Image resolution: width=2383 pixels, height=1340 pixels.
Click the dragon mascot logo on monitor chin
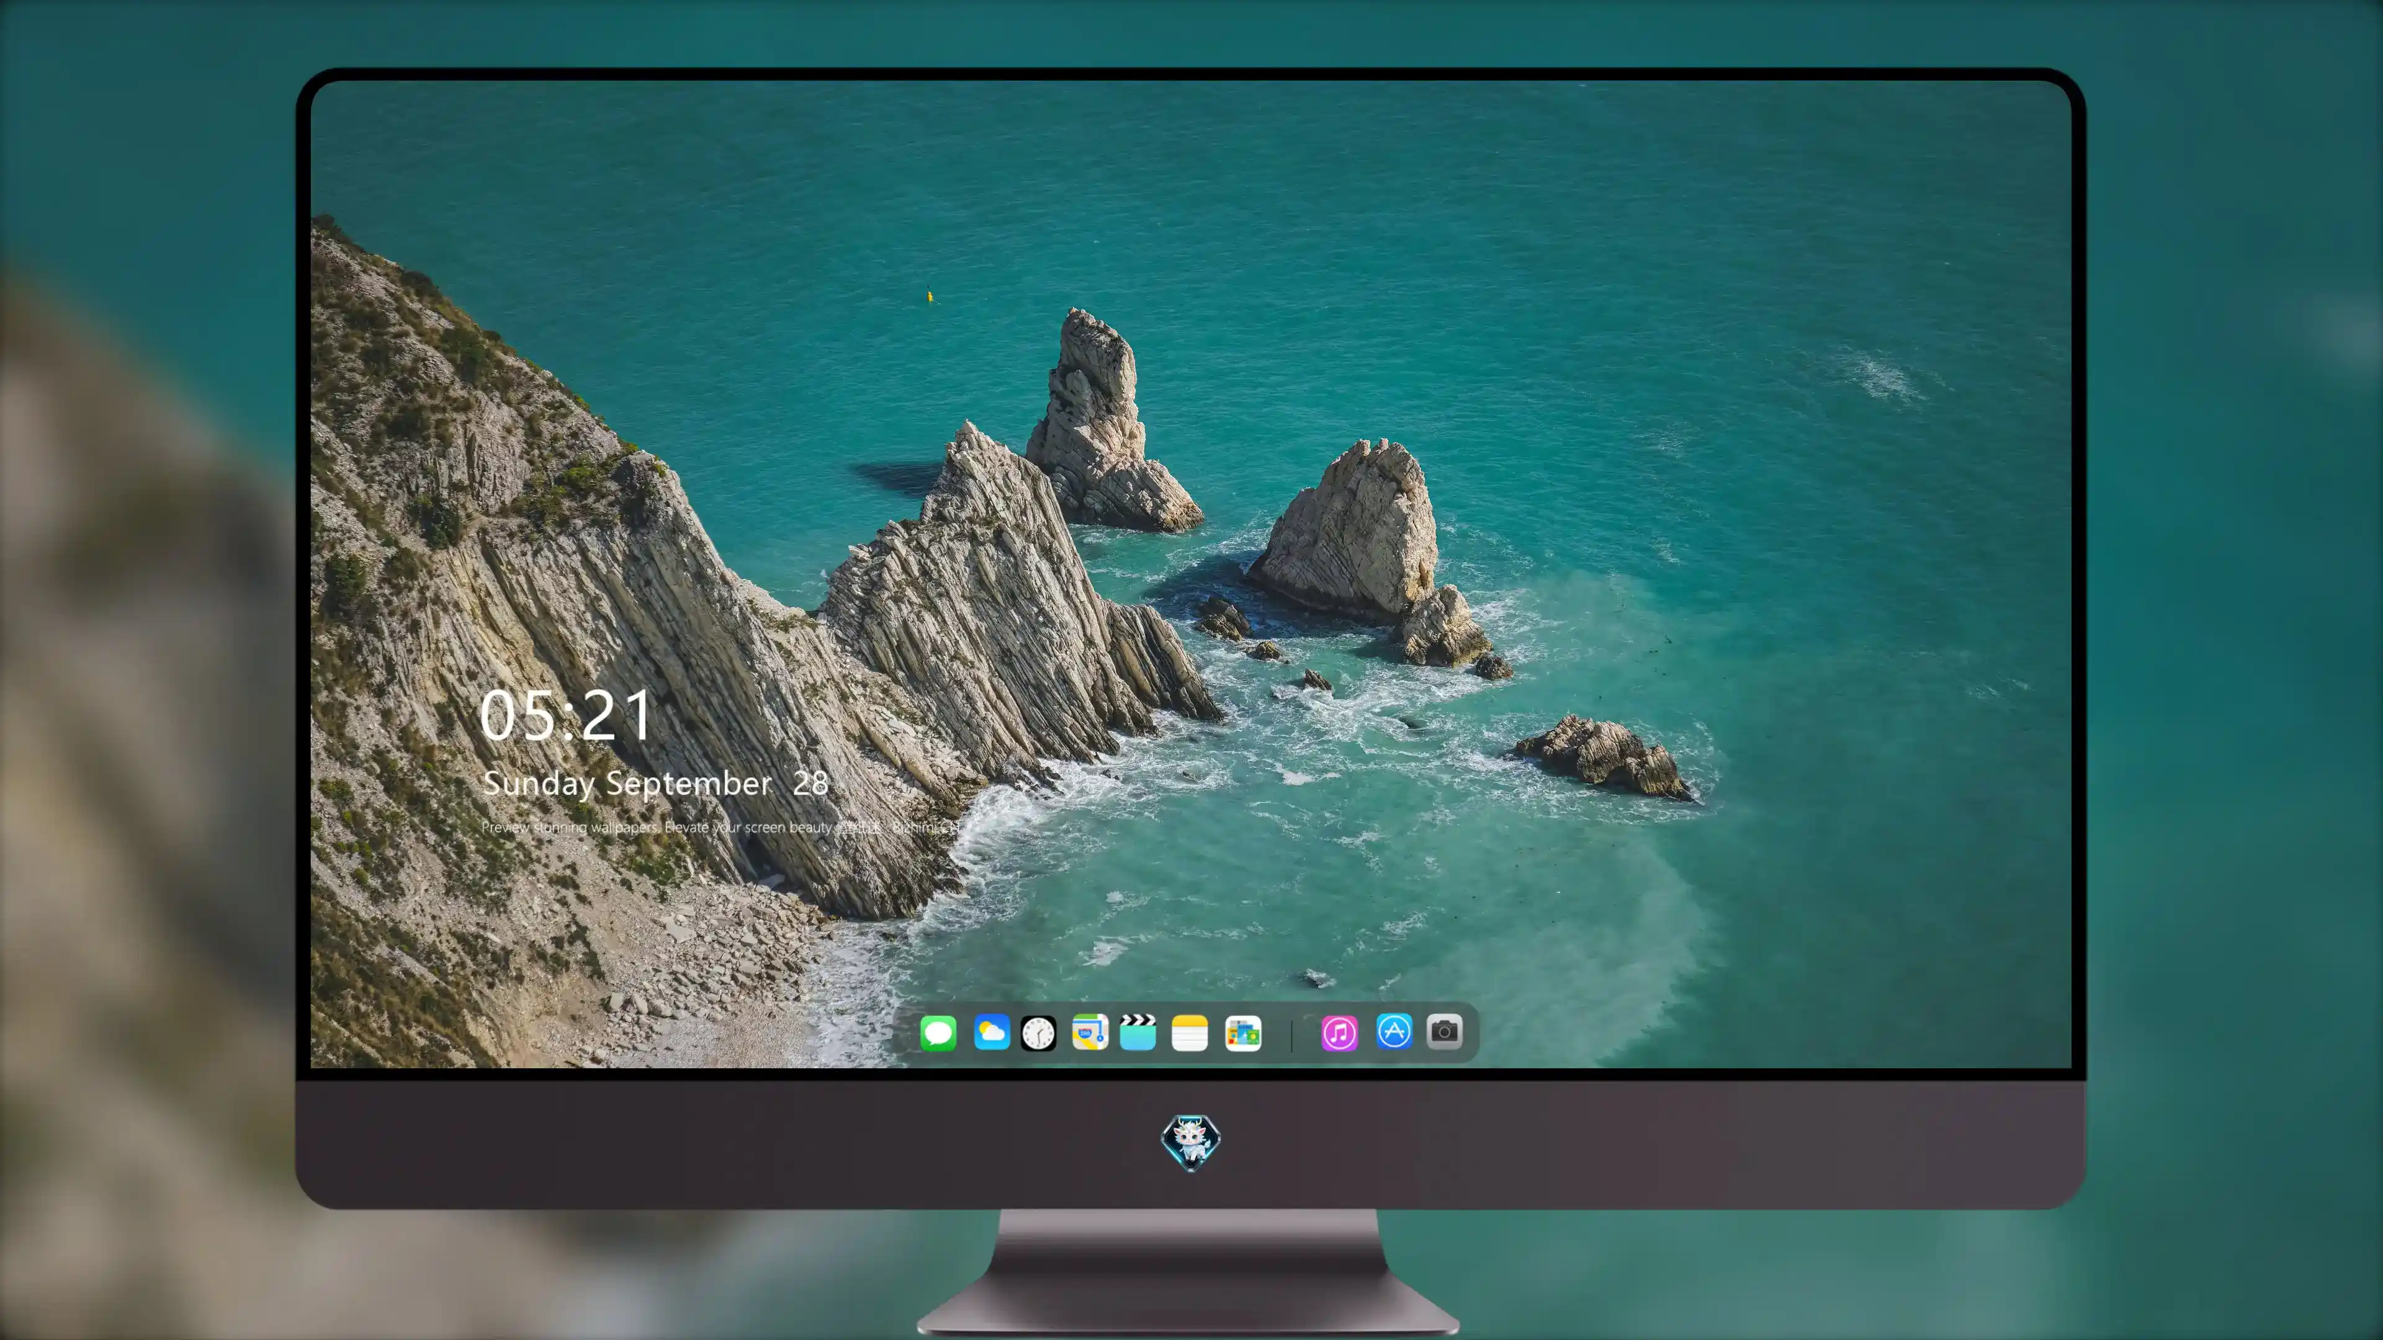coord(1191,1143)
